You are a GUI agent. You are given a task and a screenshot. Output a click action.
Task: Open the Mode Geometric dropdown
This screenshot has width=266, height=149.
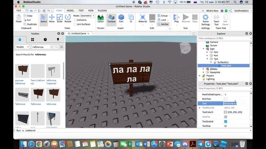[87, 16]
